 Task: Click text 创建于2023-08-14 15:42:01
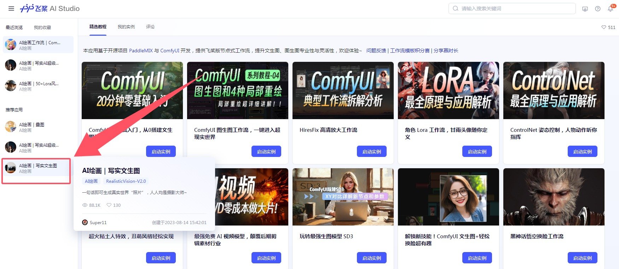tap(179, 222)
